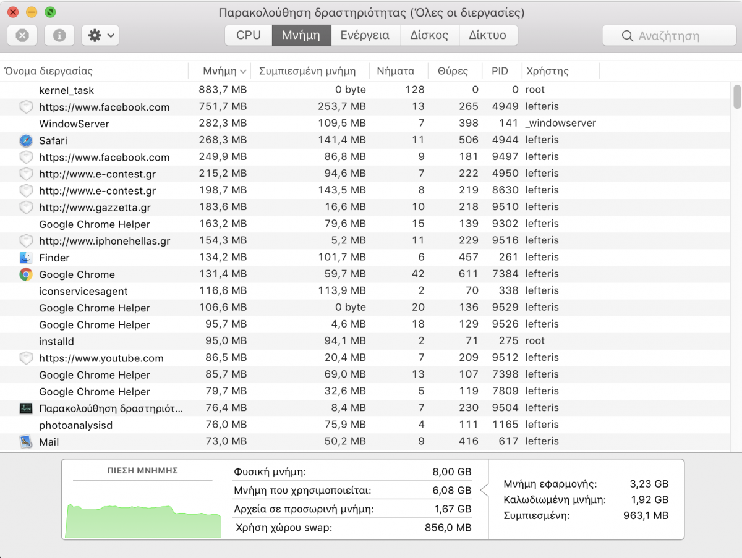Click shield icon of facebook.com 249,9 MB
Viewport: 742px width, 558px height.
[x=26, y=157]
